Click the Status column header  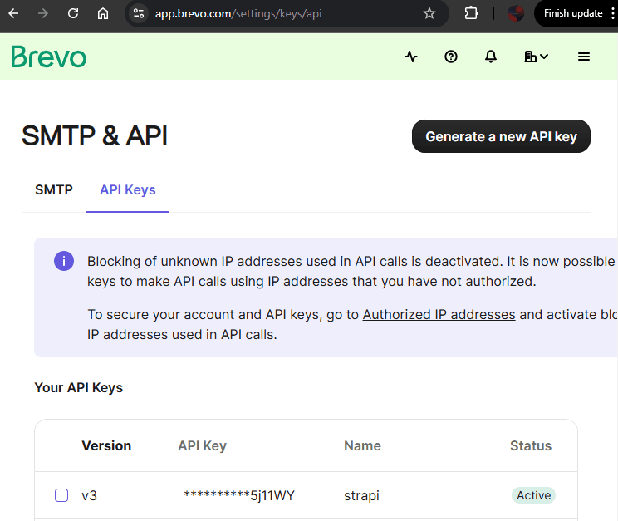coord(531,445)
